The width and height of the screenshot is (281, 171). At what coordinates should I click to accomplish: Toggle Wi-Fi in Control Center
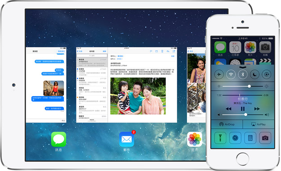[x=231, y=74]
